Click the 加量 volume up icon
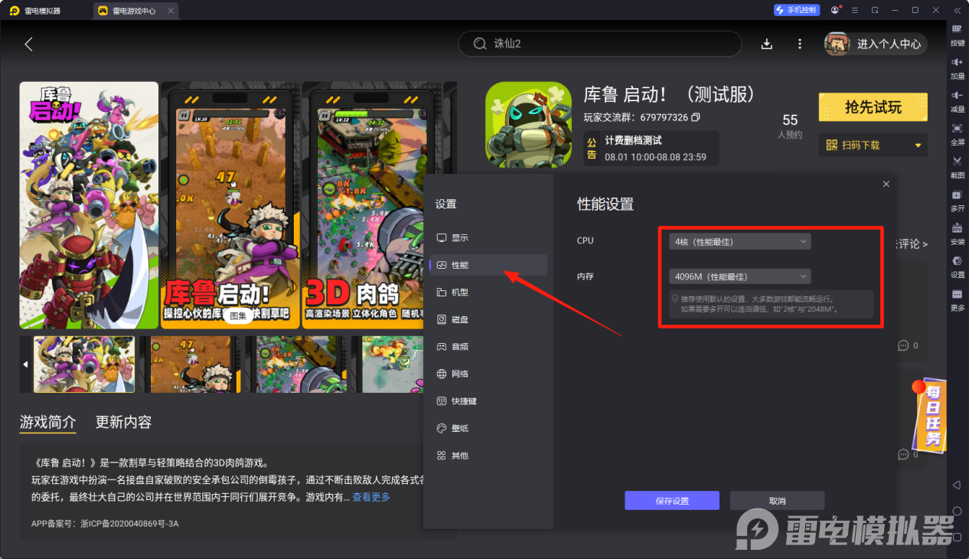 click(957, 67)
